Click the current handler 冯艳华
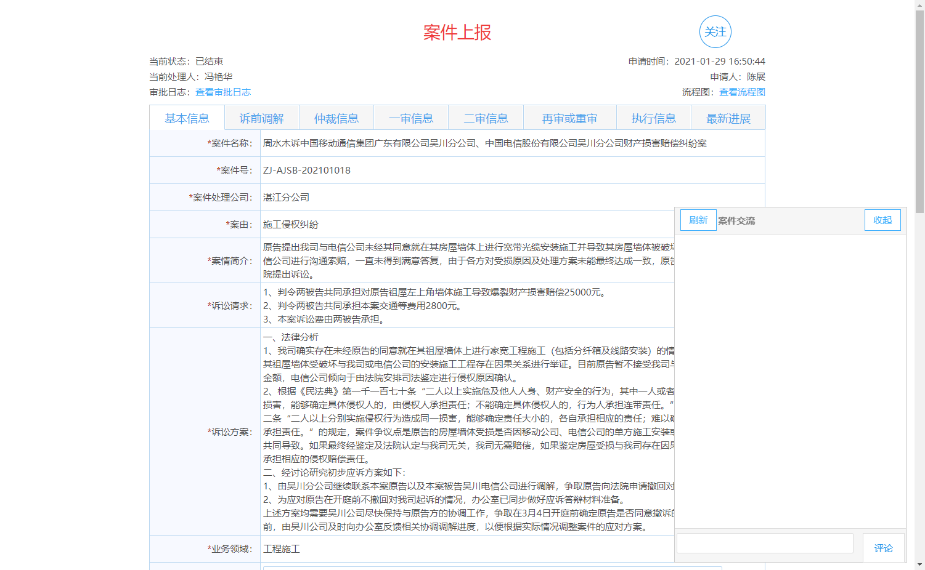Viewport: 925px width, 570px height. click(x=218, y=77)
